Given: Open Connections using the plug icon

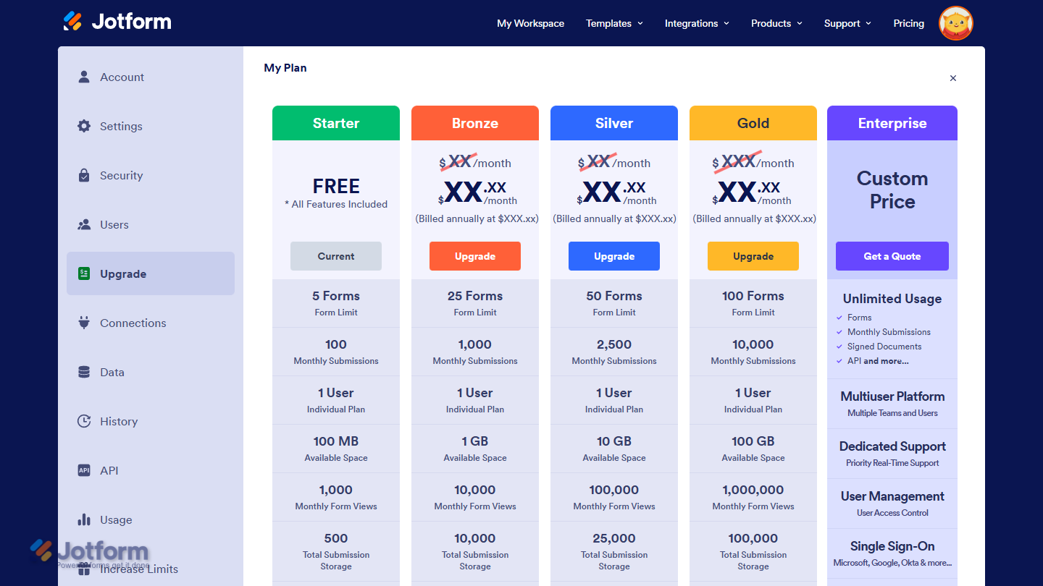Looking at the screenshot, I should pos(85,323).
